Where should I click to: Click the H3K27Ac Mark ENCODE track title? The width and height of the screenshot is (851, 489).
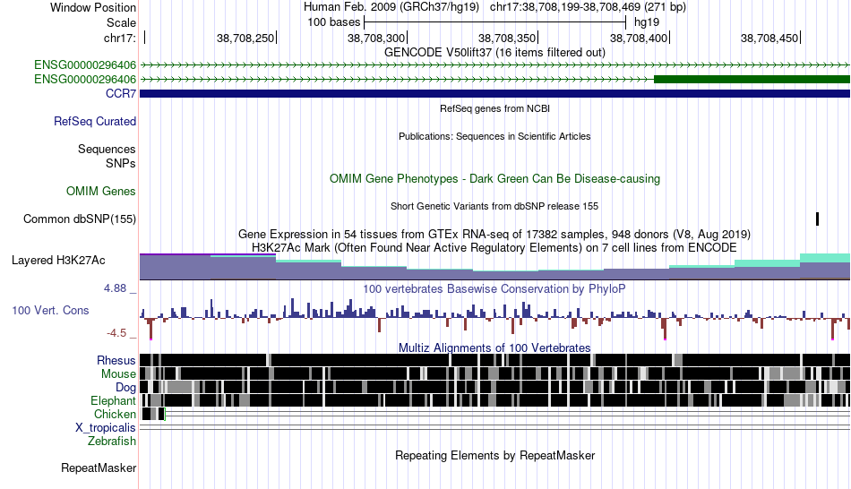(494, 247)
